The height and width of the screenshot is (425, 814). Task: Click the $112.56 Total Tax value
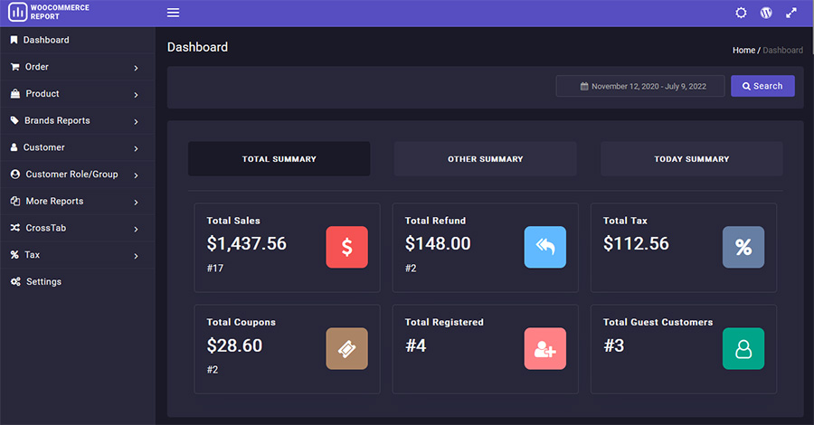[636, 243]
